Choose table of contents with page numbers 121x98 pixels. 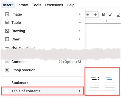click(x=94, y=82)
